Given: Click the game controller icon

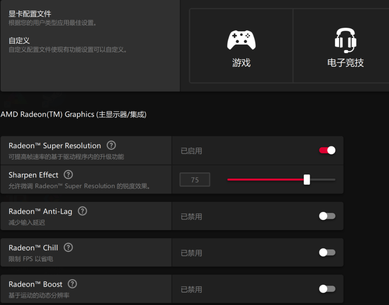Looking at the screenshot, I should click(241, 40).
